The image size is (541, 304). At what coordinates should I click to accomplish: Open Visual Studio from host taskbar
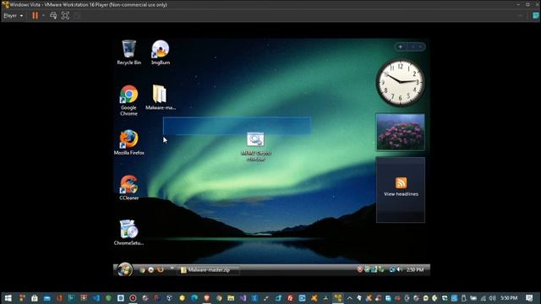tap(243, 298)
